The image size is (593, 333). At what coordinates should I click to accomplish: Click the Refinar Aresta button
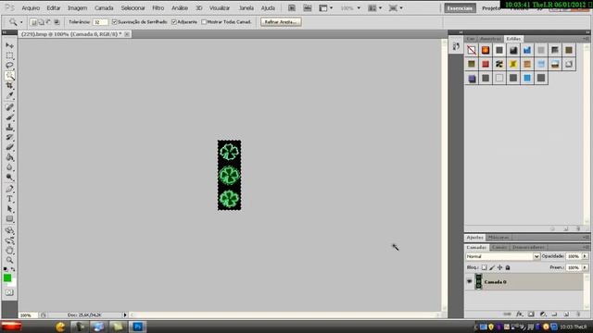(x=281, y=22)
